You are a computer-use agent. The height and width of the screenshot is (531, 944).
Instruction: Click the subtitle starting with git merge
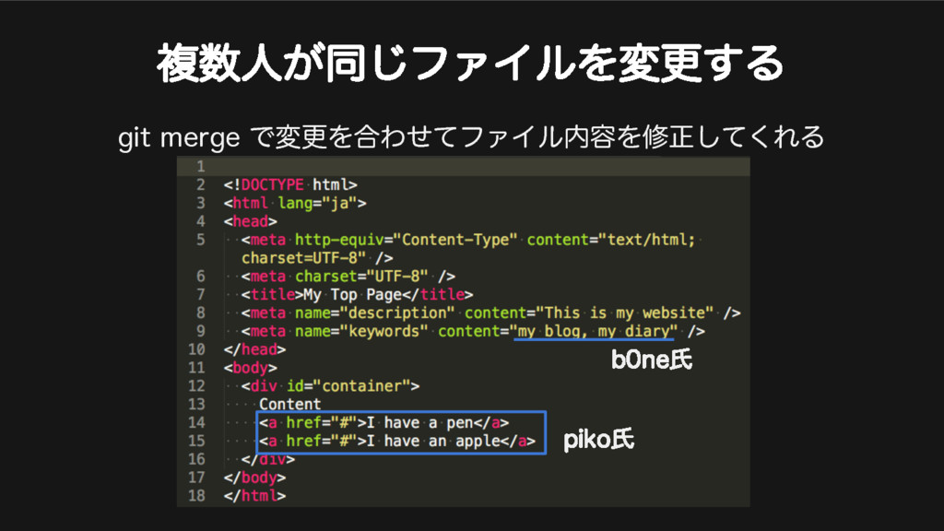(x=471, y=137)
